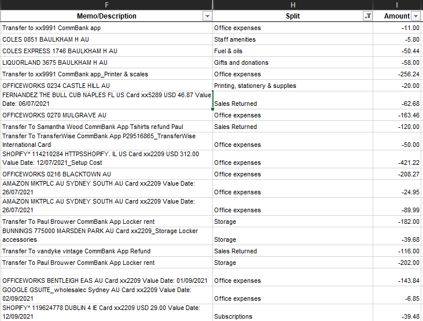Select the GOOGLE GSUITE_wholesalec cell
Viewport: 423px width, 321px height.
[106, 295]
